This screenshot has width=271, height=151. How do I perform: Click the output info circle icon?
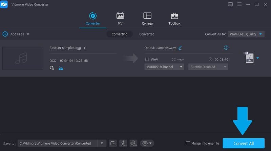tap(226, 48)
